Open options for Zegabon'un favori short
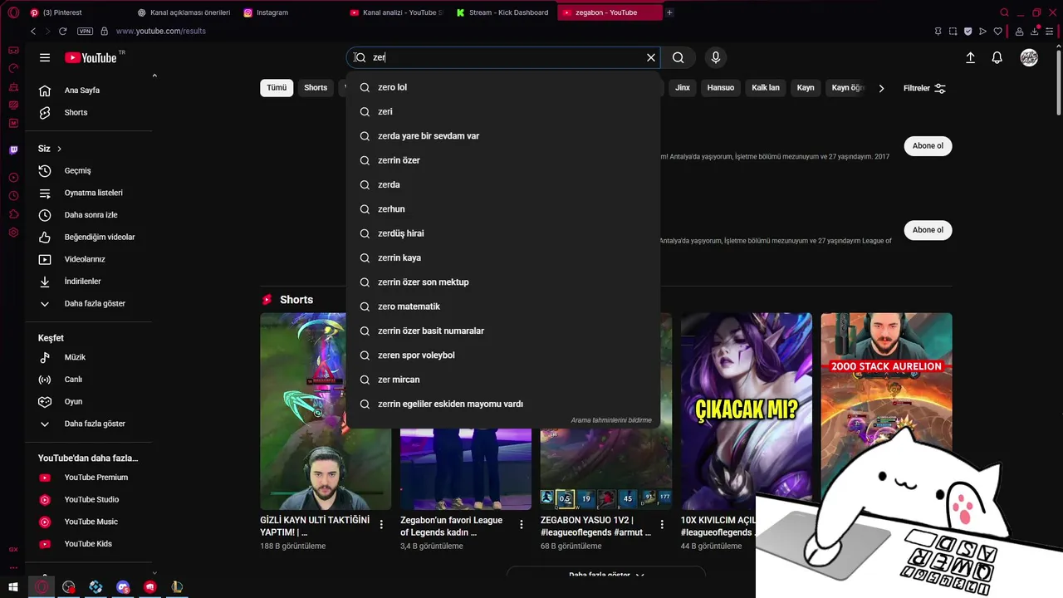Screen dimensions: 1063x598 [x=522, y=524]
